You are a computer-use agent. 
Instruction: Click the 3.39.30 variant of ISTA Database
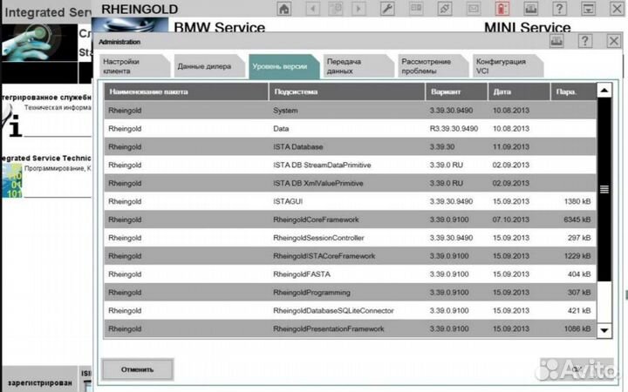point(442,147)
